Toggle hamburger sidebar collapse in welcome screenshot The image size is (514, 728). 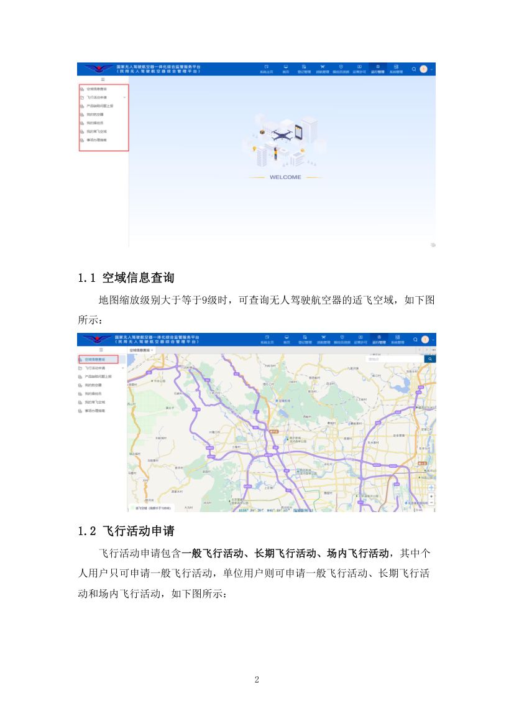click(103, 80)
